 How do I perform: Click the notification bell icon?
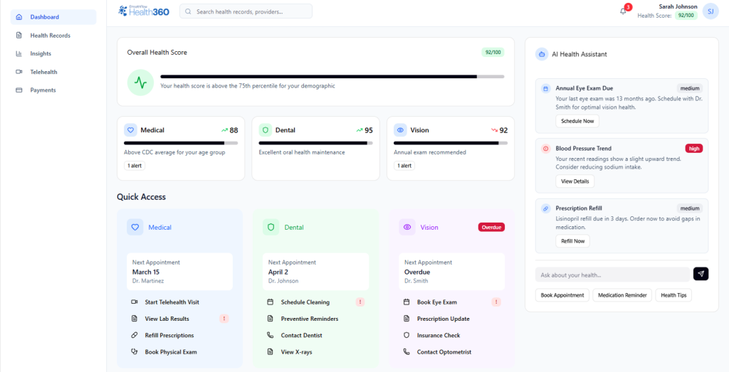pyautogui.click(x=623, y=11)
